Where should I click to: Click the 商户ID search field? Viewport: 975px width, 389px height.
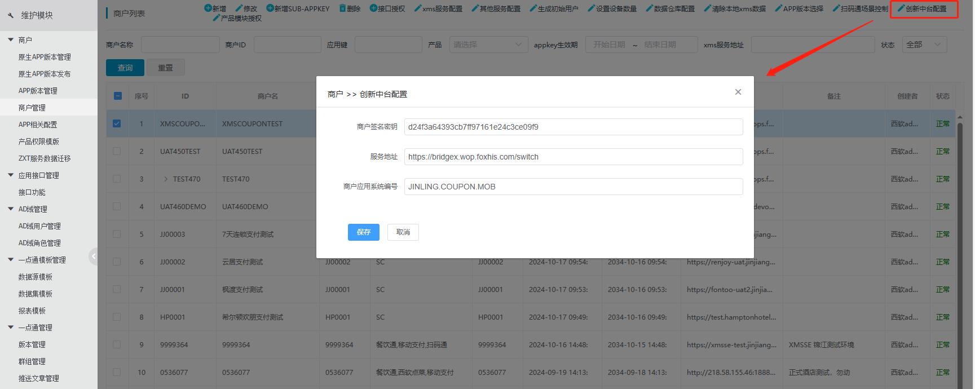288,45
